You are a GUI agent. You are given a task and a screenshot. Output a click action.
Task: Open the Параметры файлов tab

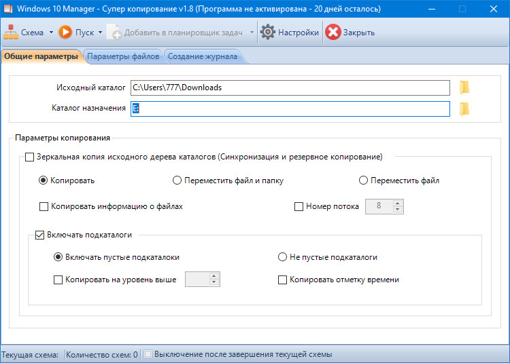point(123,56)
